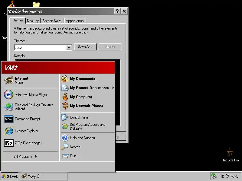
Task: Open My Documents icon
Action: (x=65, y=79)
